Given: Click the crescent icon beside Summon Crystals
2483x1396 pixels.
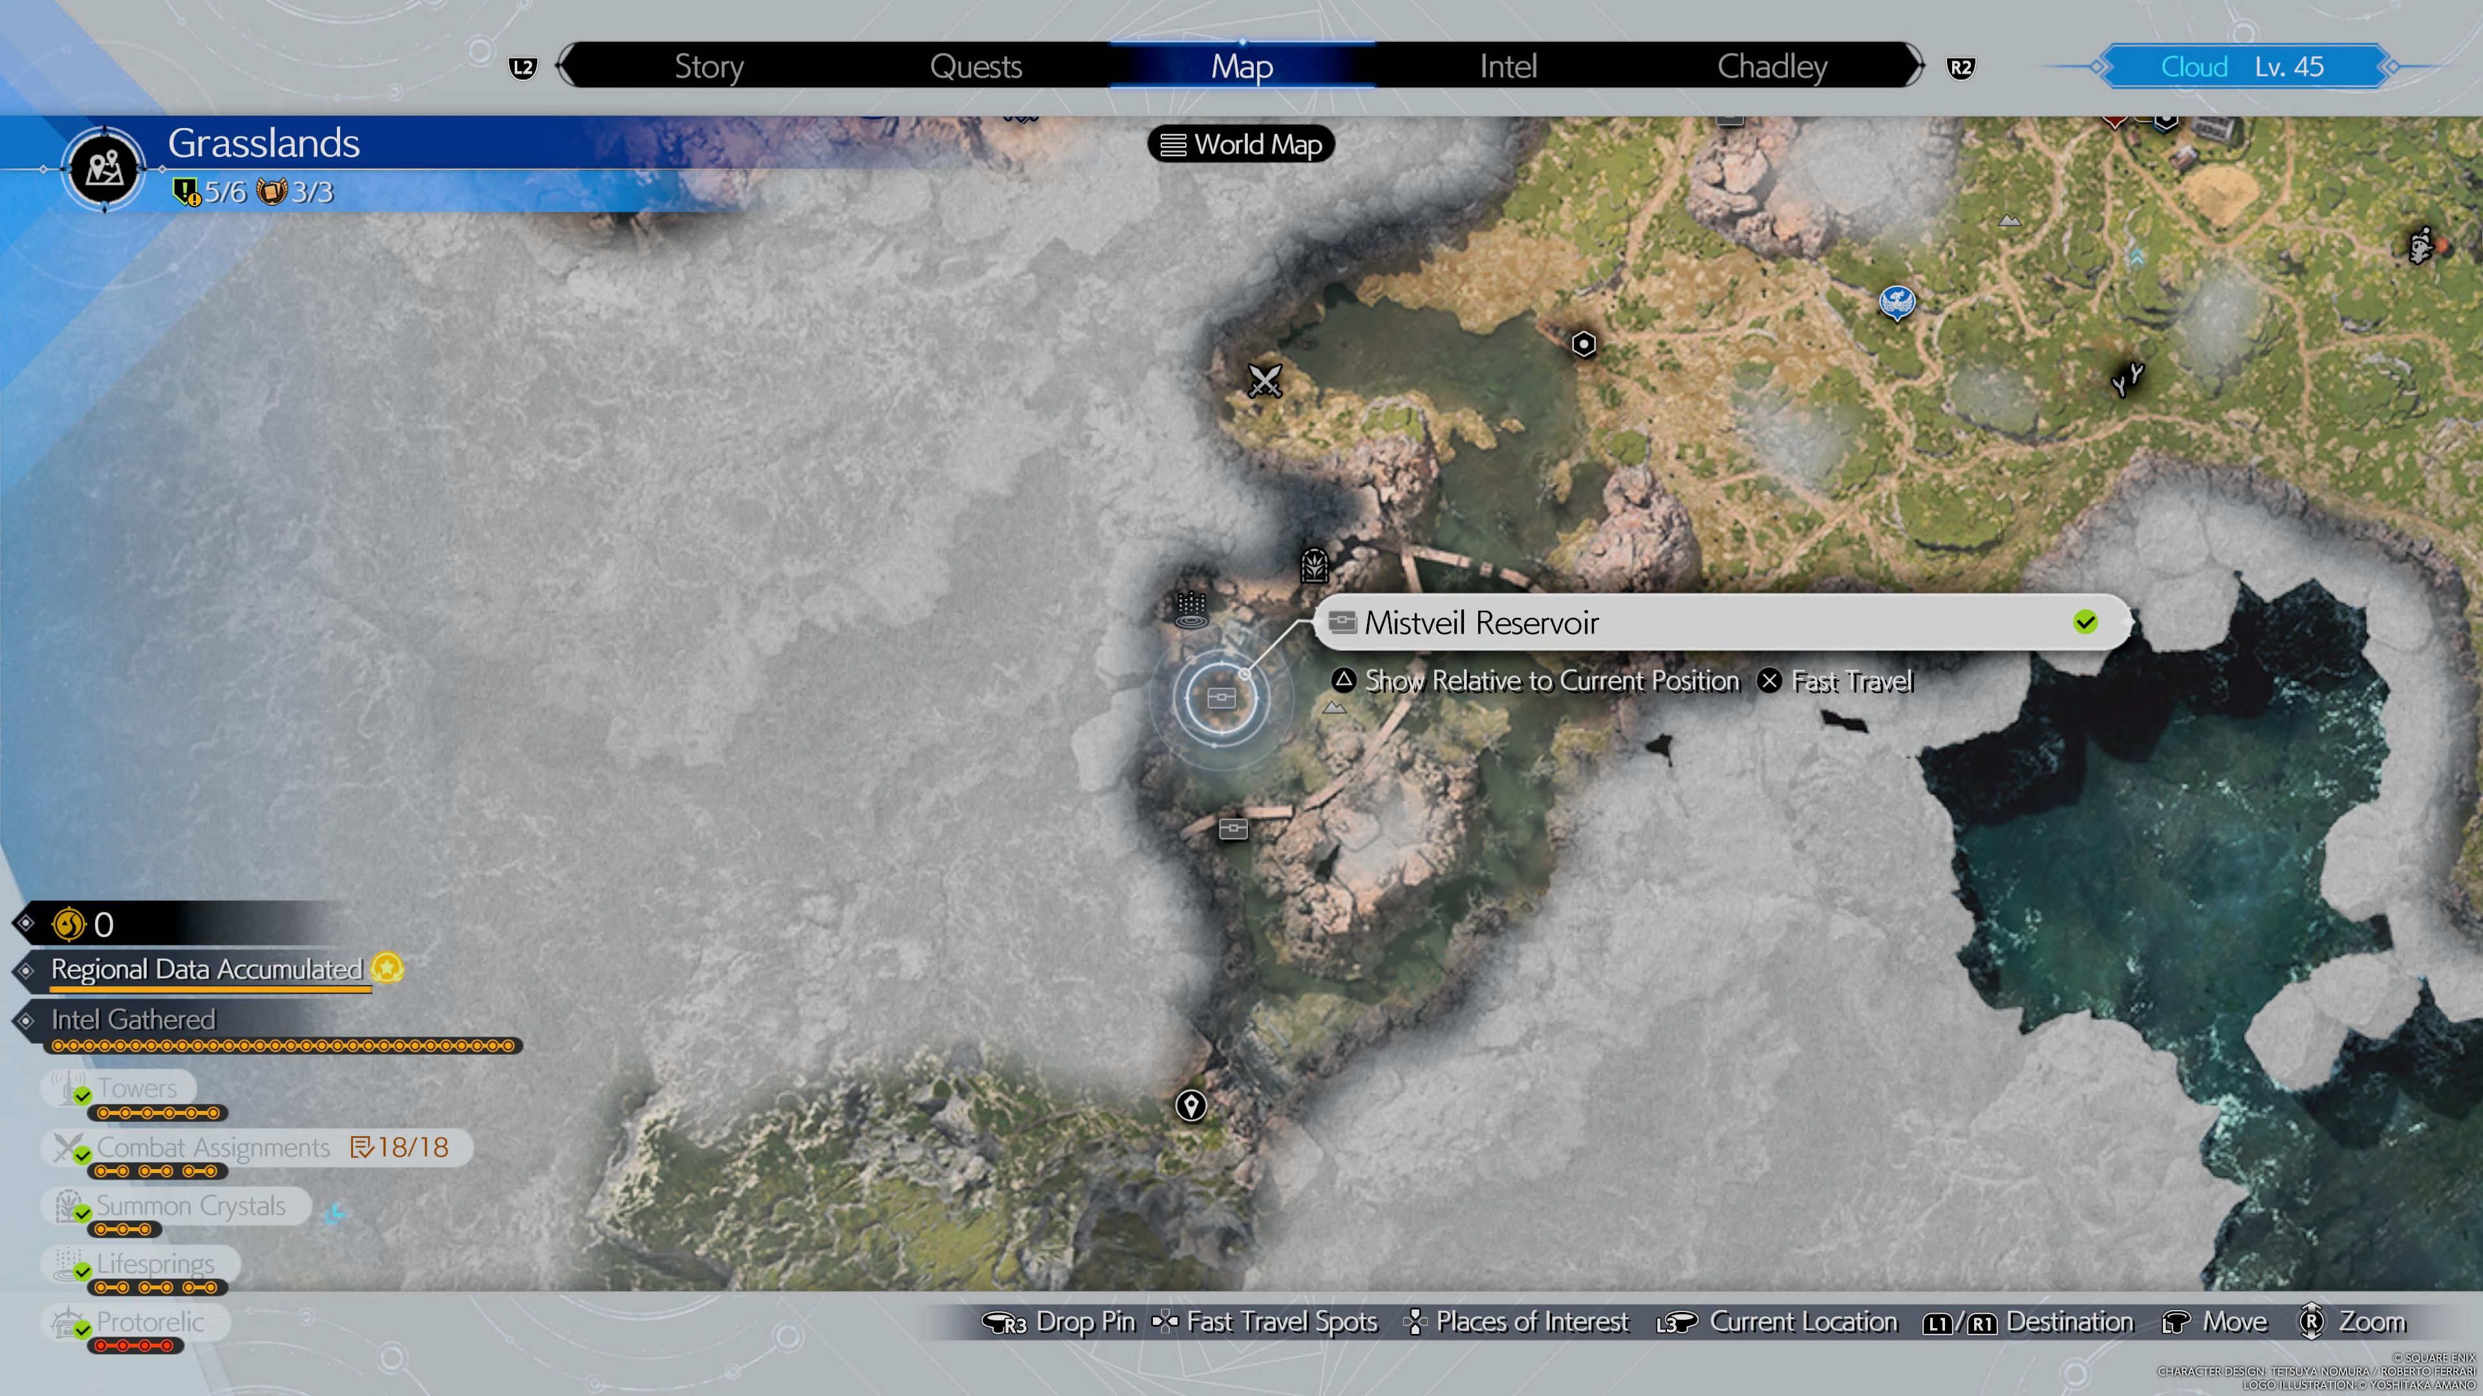Looking at the screenshot, I should tap(334, 1213).
